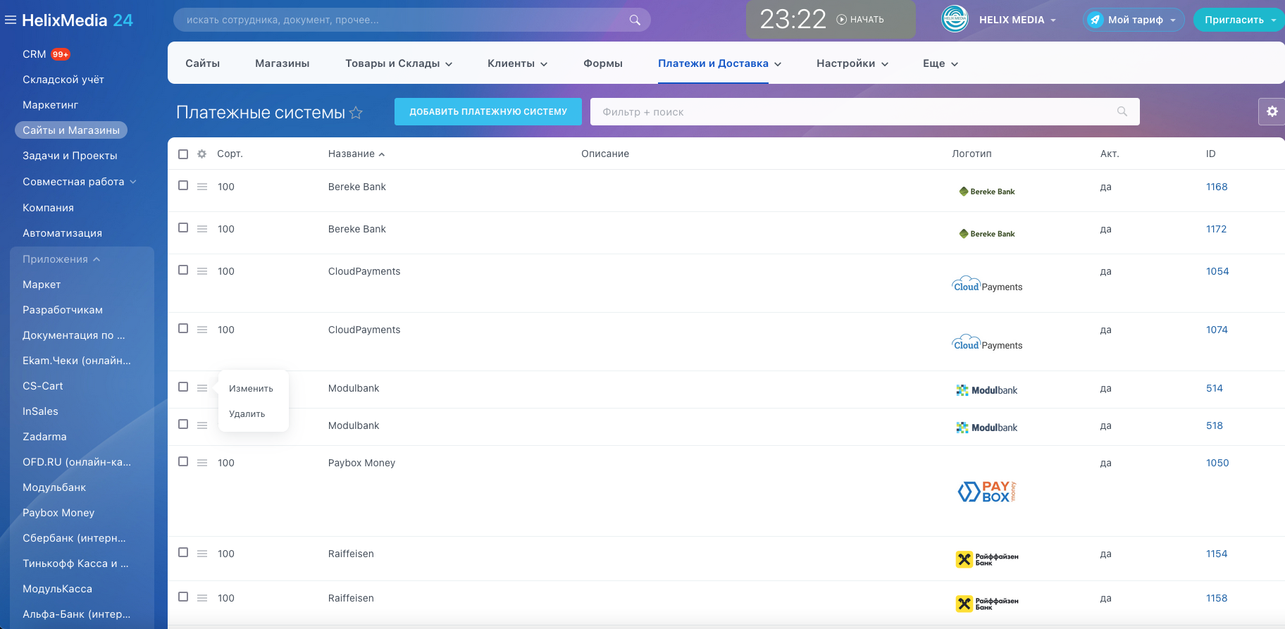
Task: Open row menu icon for Modulbank 518
Action: (202, 425)
